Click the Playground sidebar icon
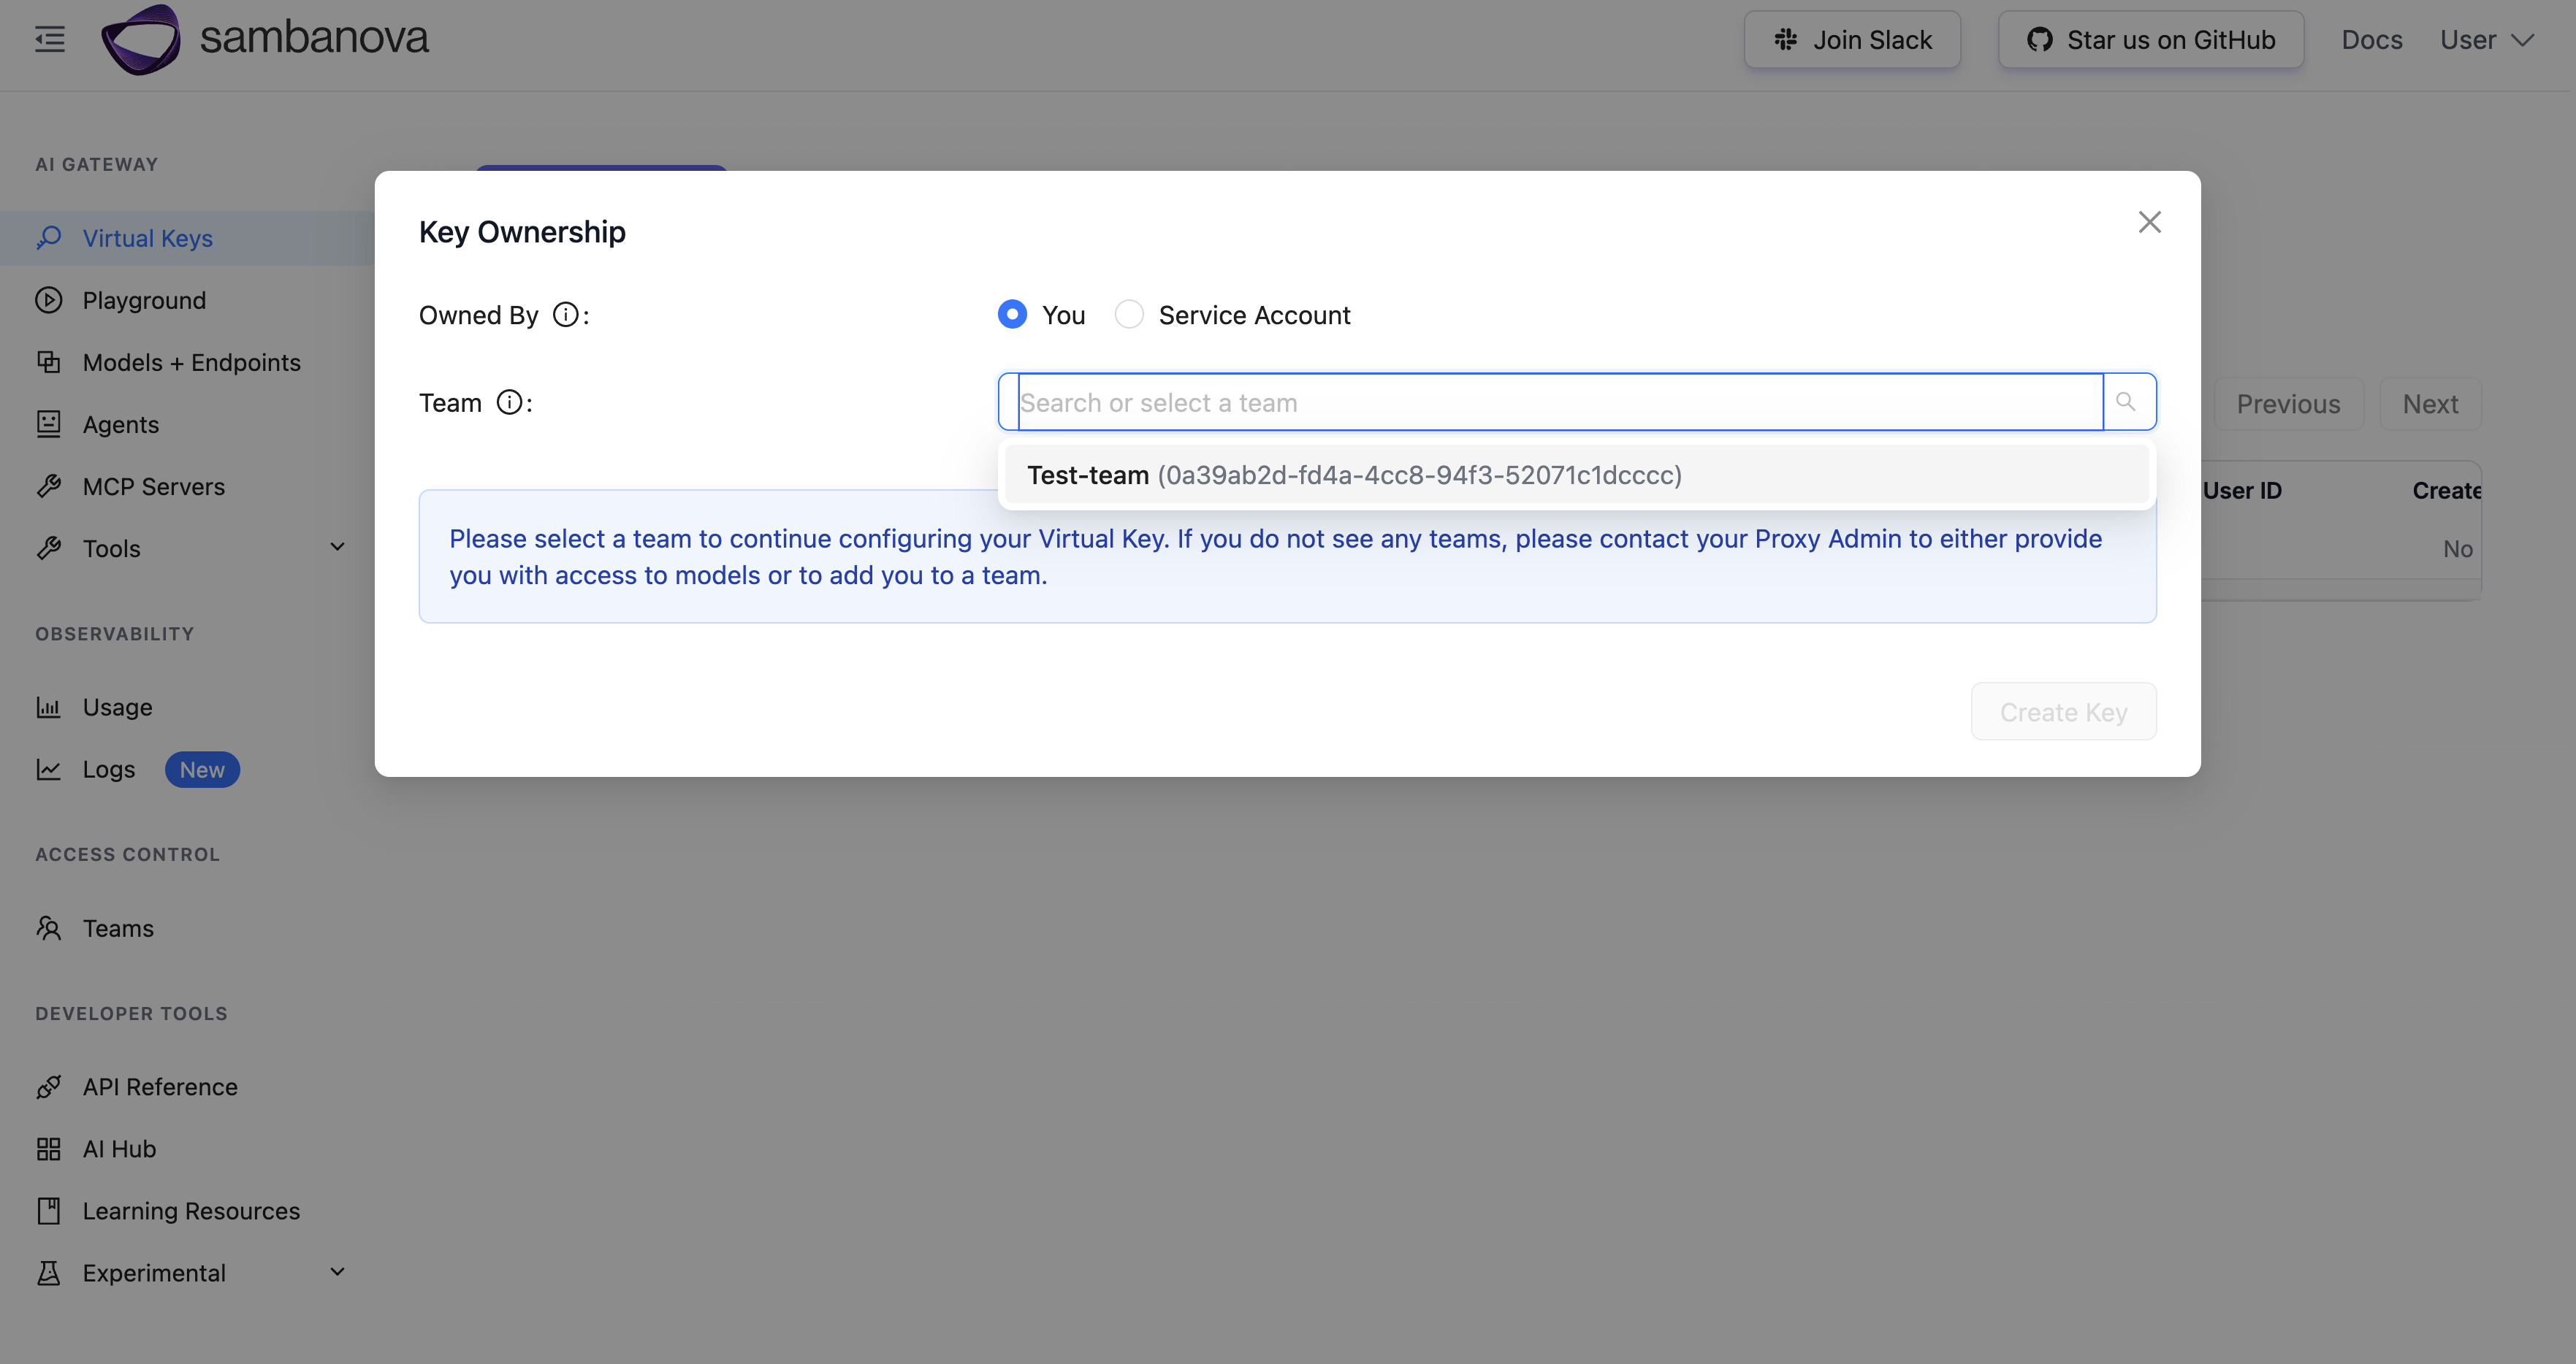The width and height of the screenshot is (2576, 1364). pos(49,300)
